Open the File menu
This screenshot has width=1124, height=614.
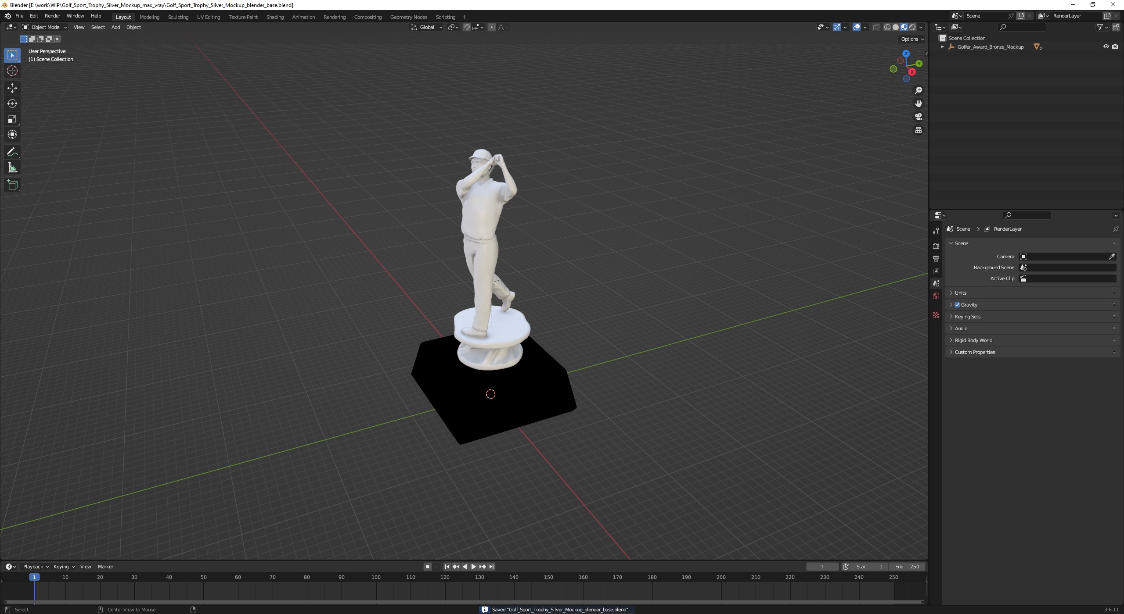click(19, 16)
